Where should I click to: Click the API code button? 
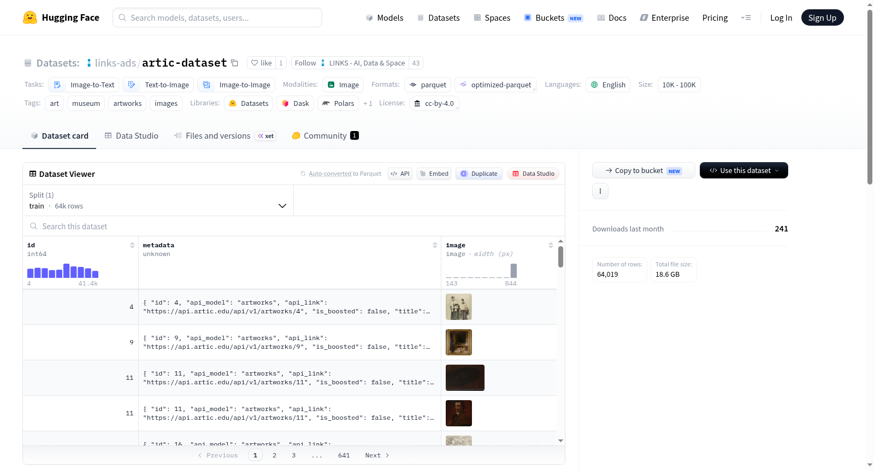(400, 174)
